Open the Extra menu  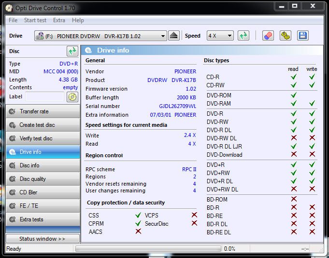(x=59, y=20)
